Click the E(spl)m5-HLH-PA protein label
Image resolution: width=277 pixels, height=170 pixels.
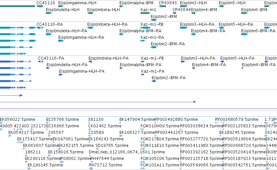coord(237,58)
